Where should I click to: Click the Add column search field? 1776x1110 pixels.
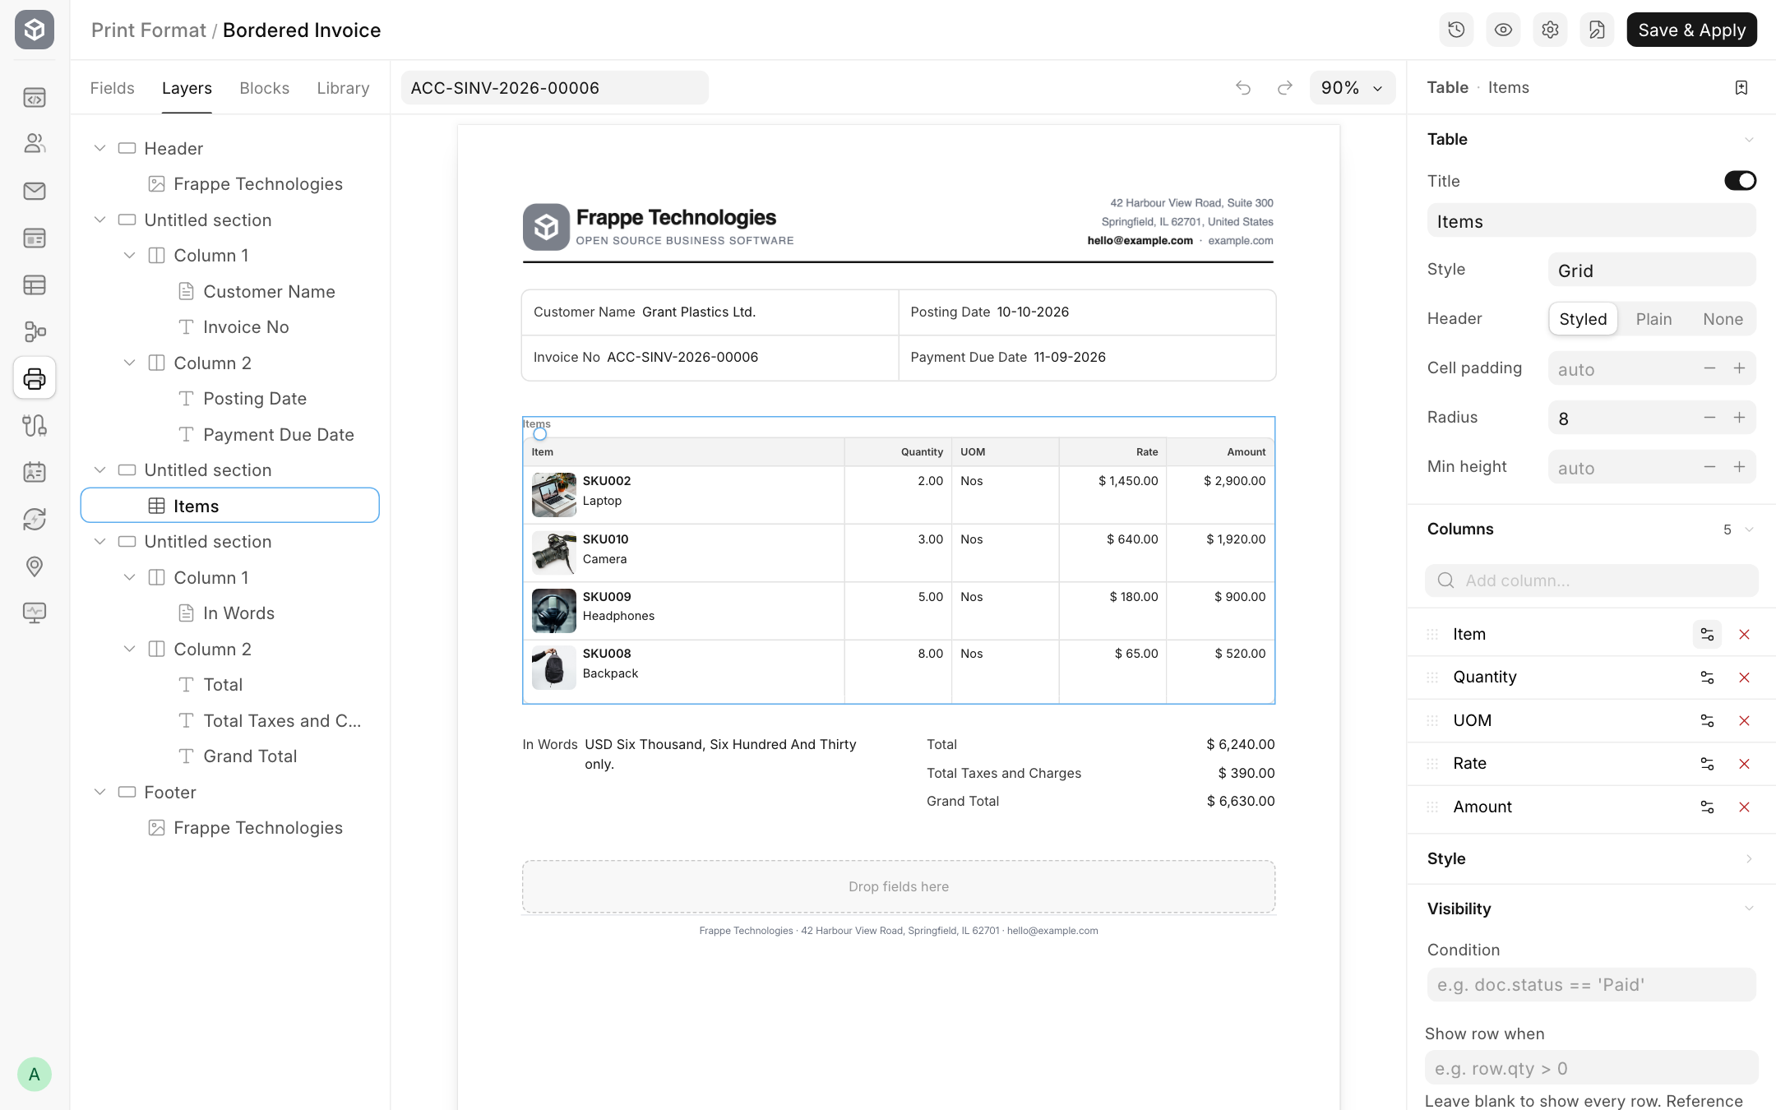click(1591, 580)
